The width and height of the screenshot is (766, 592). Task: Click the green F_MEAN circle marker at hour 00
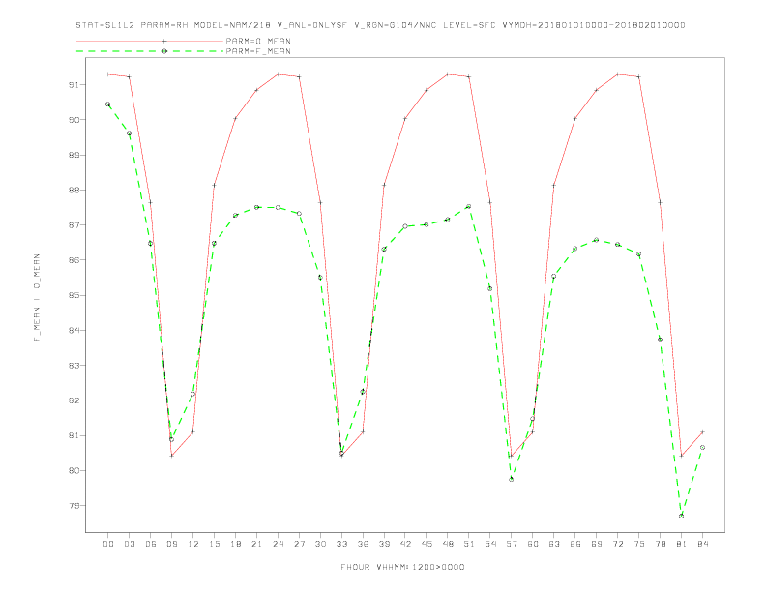click(x=108, y=104)
